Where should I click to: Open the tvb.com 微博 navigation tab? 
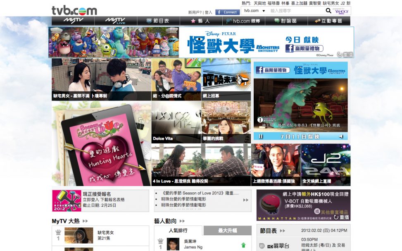(x=244, y=21)
